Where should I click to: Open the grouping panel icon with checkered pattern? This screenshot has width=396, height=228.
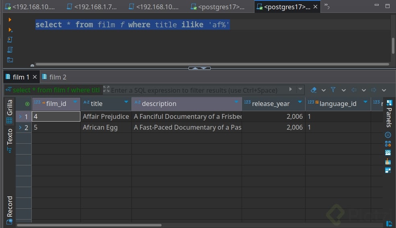[x=388, y=153]
